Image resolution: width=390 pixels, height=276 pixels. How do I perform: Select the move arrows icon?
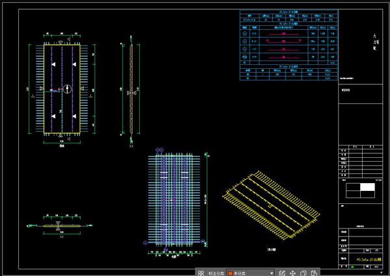click(x=292, y=273)
